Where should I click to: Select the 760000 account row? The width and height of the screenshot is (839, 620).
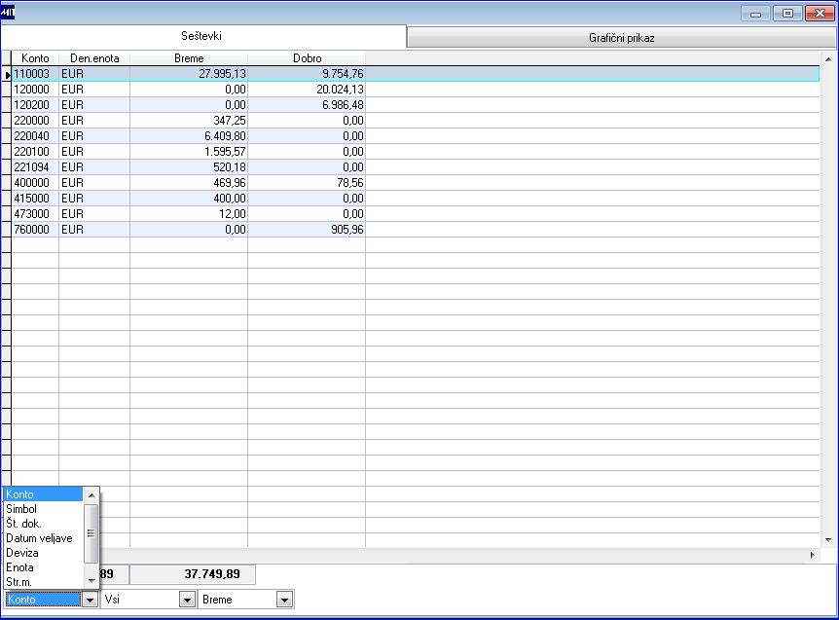coord(416,230)
